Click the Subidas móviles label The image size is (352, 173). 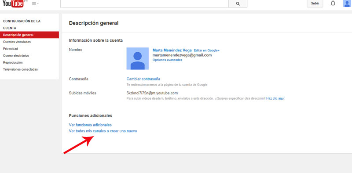pos(82,93)
